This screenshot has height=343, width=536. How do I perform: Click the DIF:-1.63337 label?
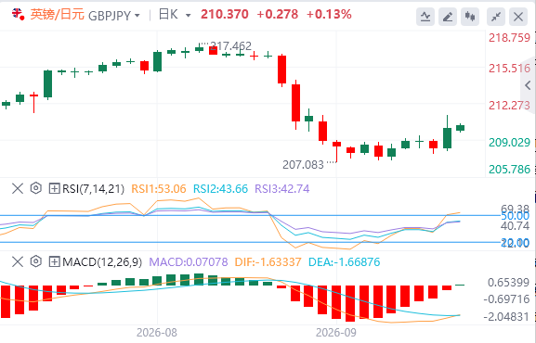pyautogui.click(x=268, y=262)
